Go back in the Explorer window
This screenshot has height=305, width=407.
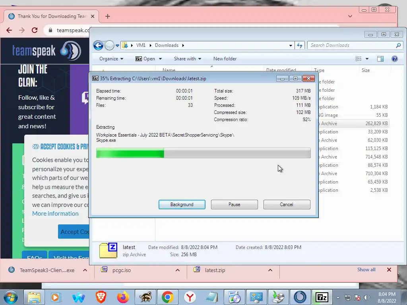pyautogui.click(x=98, y=45)
